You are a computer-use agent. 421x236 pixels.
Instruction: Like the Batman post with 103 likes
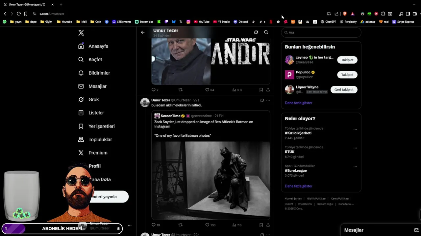pyautogui.click(x=210, y=225)
